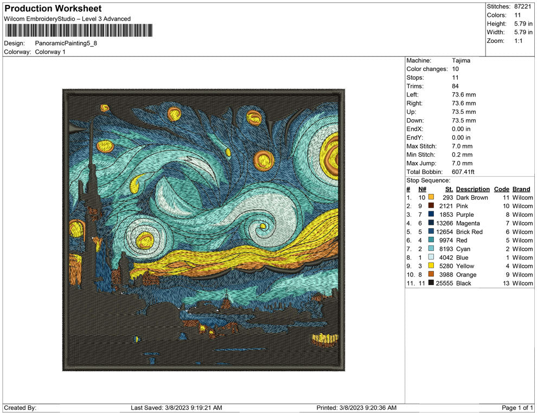The width and height of the screenshot is (537, 413).
Task: Click the Total Bobbin value 607.41ft
Action: [463, 172]
